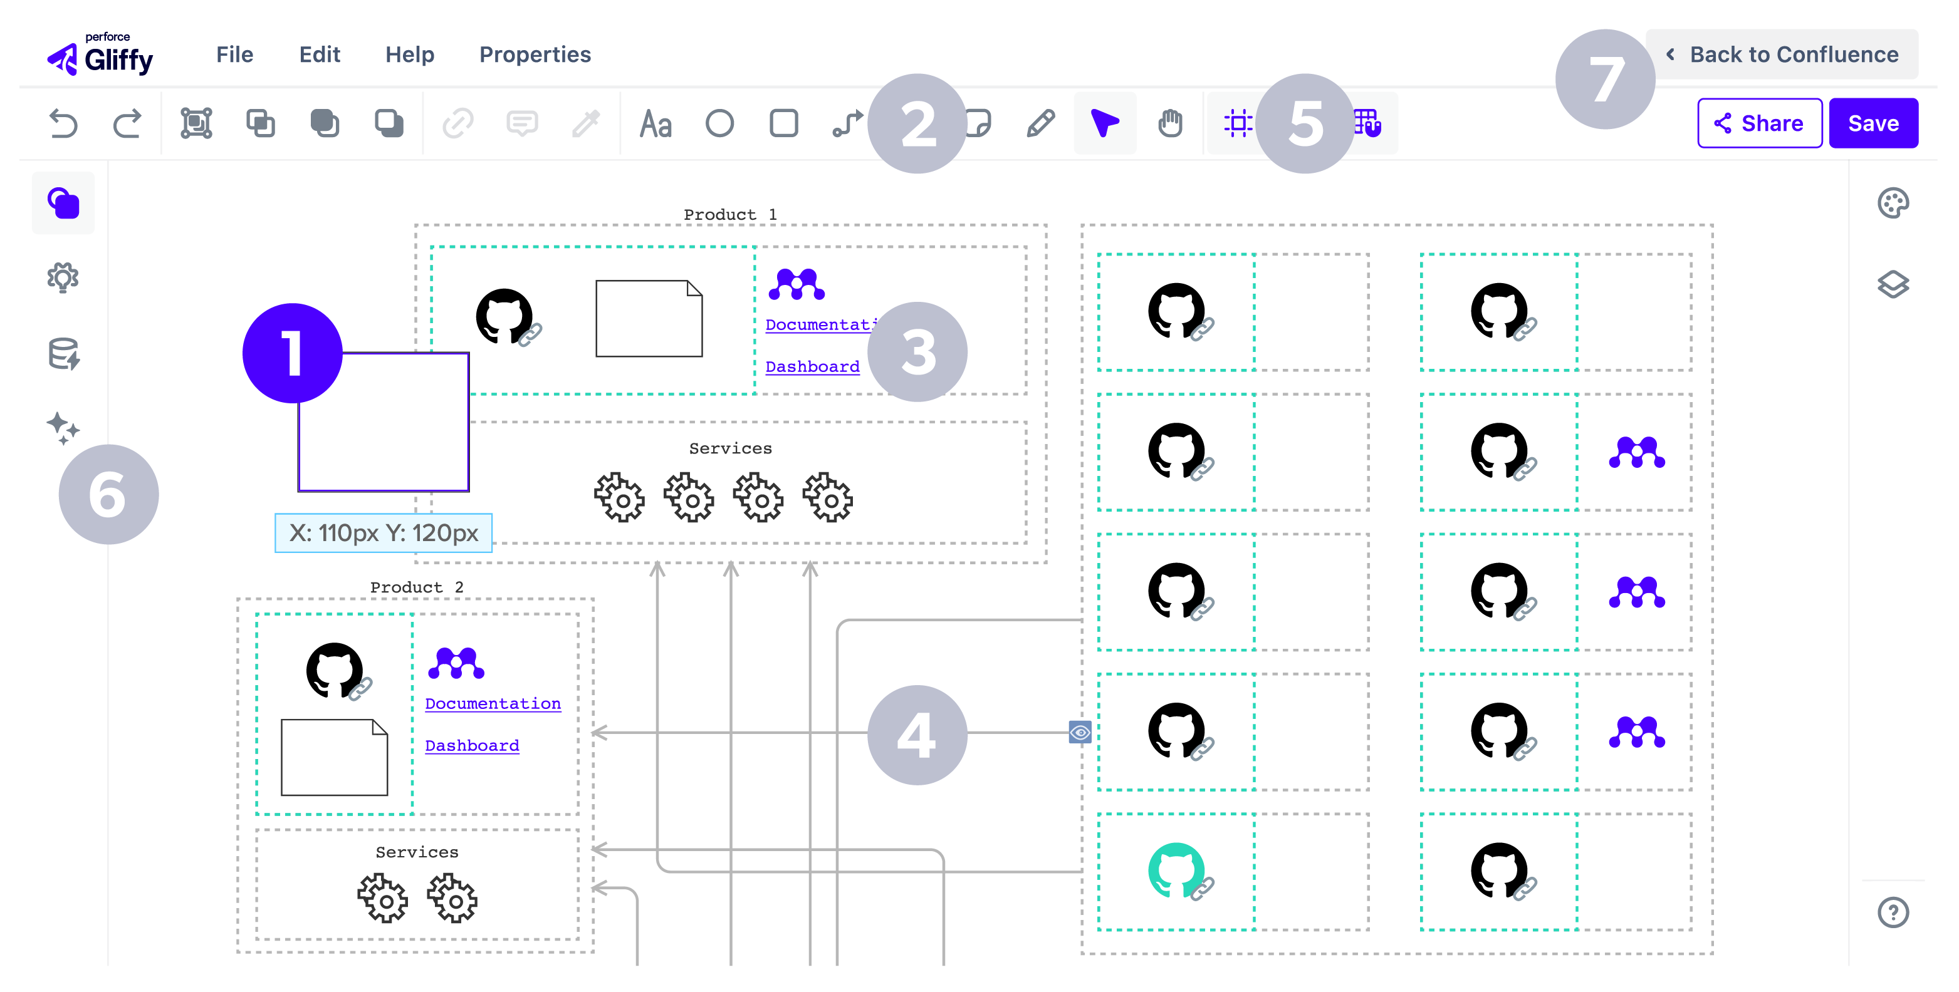Image resolution: width=1959 pixels, height=992 pixels.
Task: Select the purple-outlined square being moved
Action: 384,422
